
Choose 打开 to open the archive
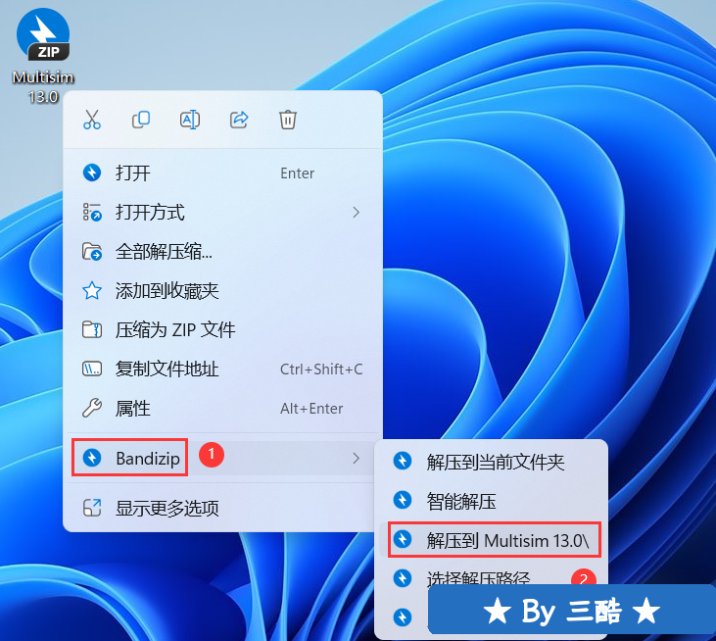point(223,173)
